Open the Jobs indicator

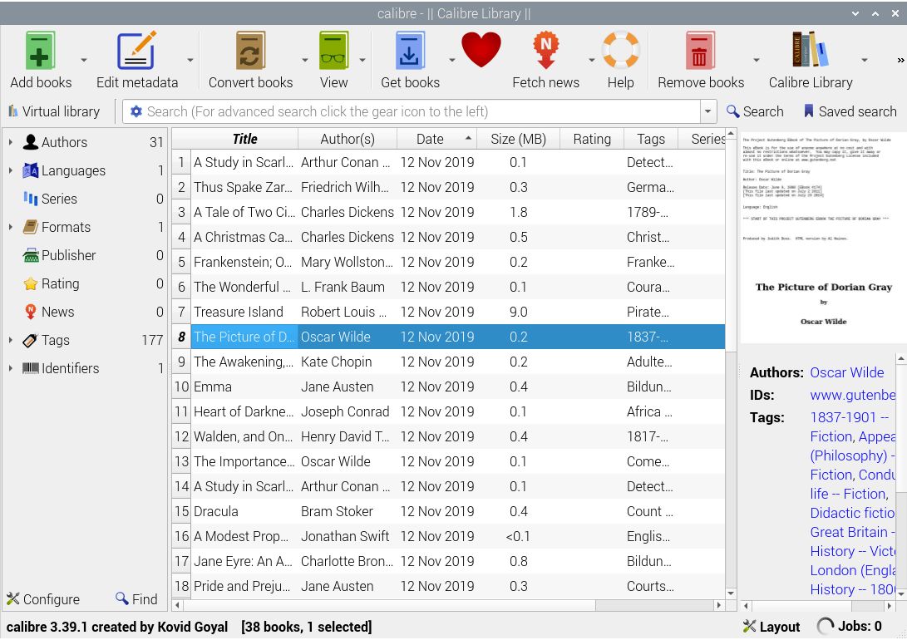click(849, 626)
